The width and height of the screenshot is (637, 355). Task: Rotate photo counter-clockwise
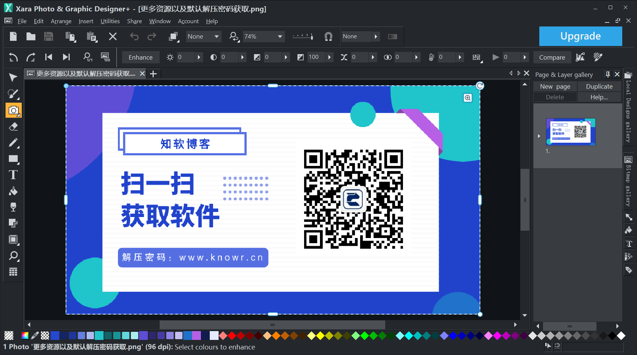click(x=13, y=57)
